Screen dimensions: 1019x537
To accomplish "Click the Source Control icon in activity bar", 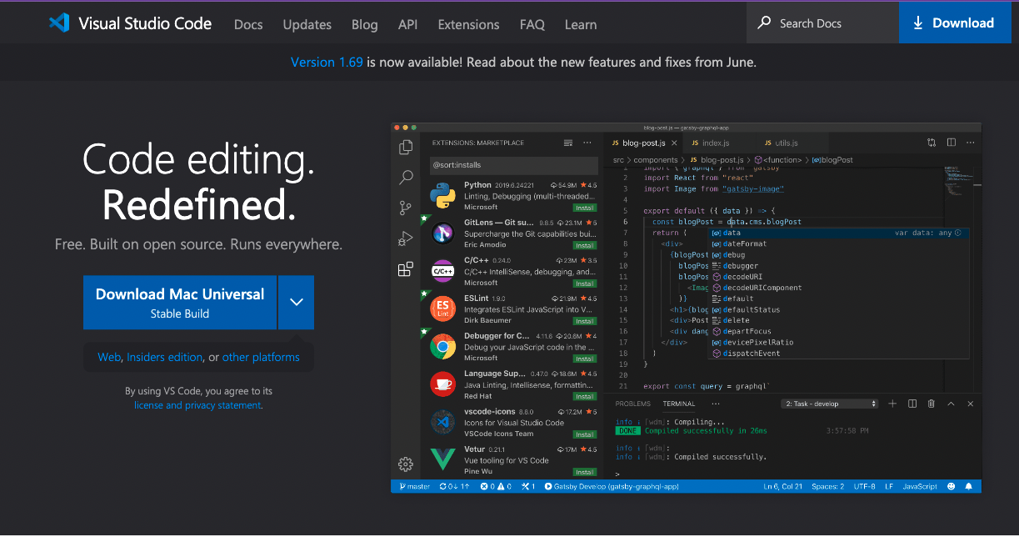I will pyautogui.click(x=406, y=208).
